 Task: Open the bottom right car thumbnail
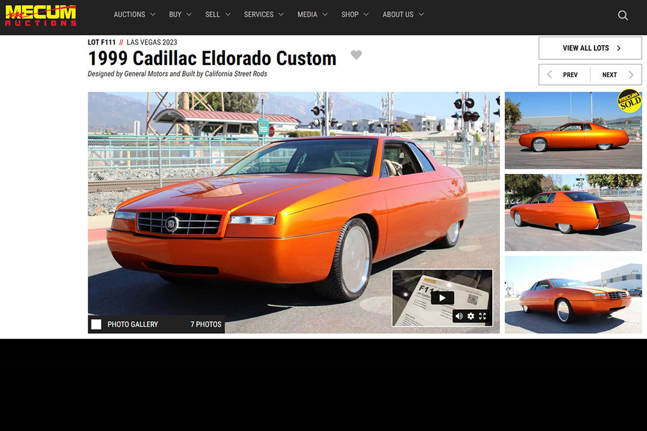point(573,295)
